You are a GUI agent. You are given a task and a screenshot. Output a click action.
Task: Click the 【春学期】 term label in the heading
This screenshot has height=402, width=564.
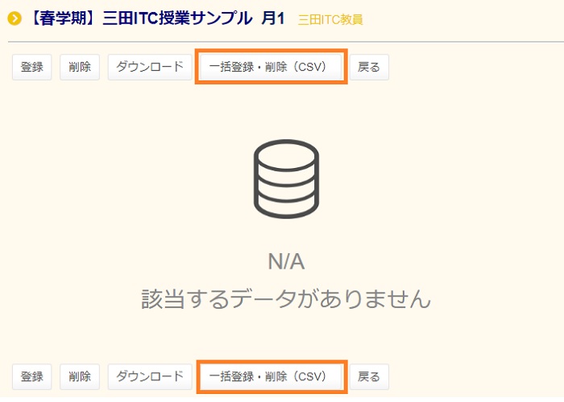click(x=62, y=18)
